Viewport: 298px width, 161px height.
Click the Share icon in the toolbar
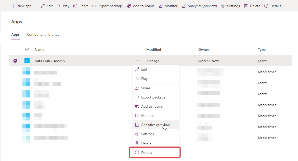click(75, 6)
